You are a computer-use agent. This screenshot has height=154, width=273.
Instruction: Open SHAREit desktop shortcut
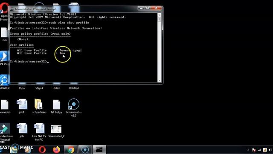pos(4,82)
